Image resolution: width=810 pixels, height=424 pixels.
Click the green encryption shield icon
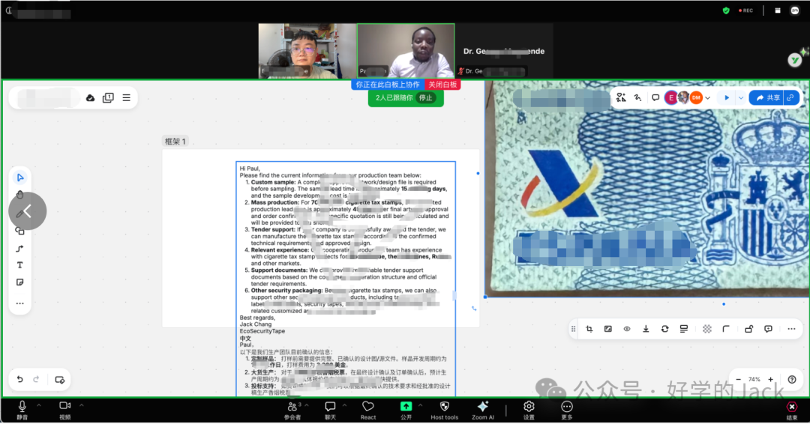[x=726, y=10]
